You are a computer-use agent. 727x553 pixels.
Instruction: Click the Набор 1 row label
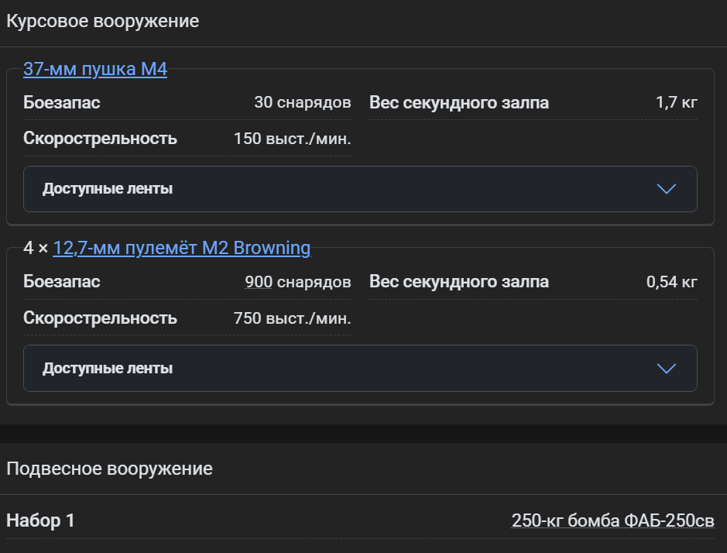click(x=40, y=520)
